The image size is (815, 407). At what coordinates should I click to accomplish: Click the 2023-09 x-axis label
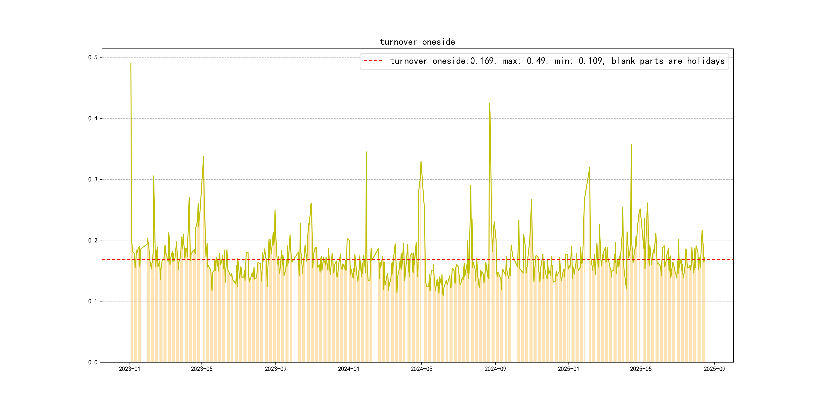click(275, 369)
